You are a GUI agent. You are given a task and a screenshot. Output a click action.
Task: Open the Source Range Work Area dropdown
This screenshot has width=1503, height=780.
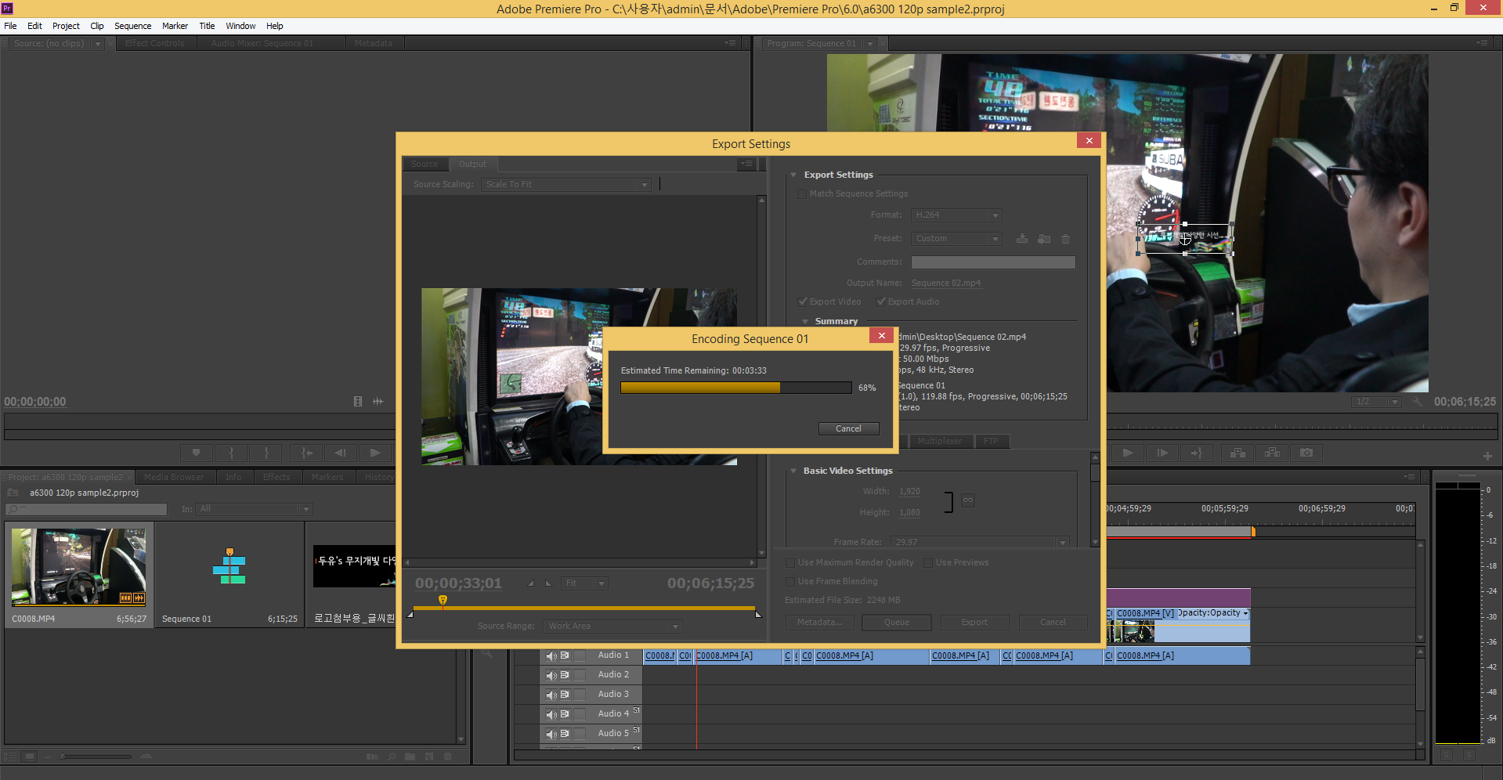tap(612, 626)
